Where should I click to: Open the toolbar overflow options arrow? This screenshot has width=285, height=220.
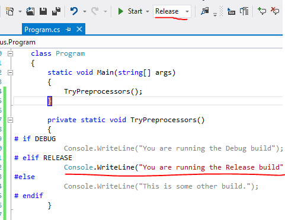[215, 14]
